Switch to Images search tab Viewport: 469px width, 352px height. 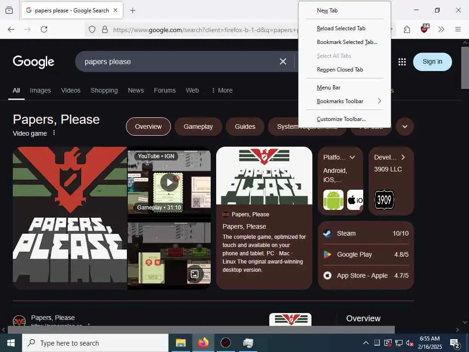[40, 90]
